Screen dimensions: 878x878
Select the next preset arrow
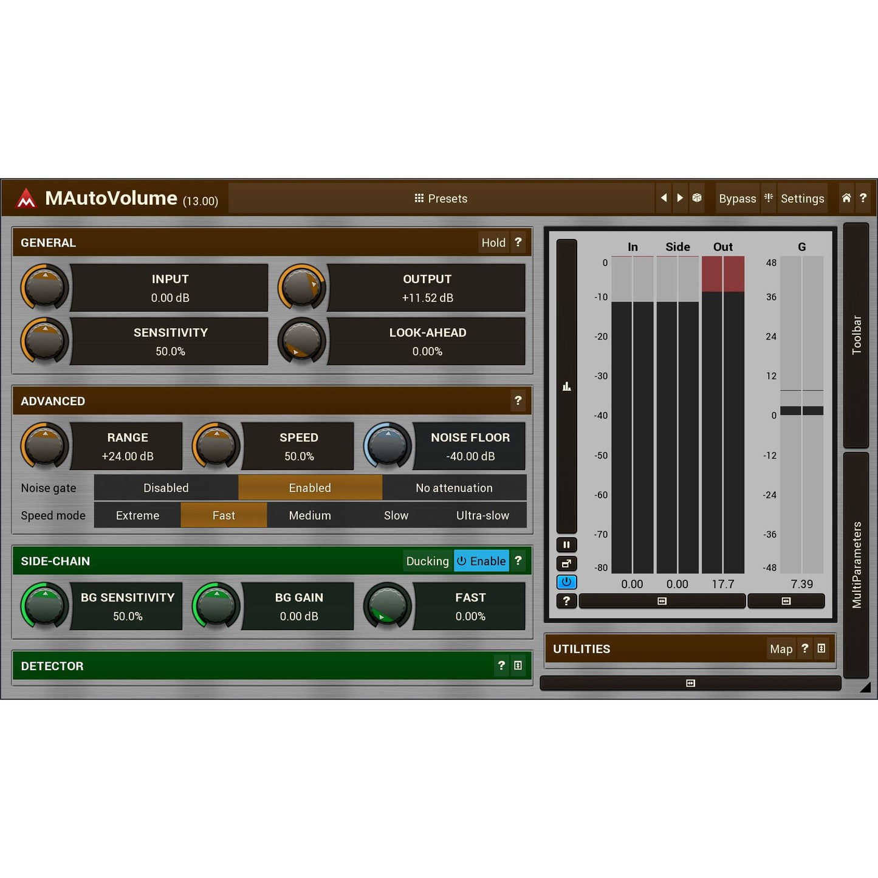680,198
